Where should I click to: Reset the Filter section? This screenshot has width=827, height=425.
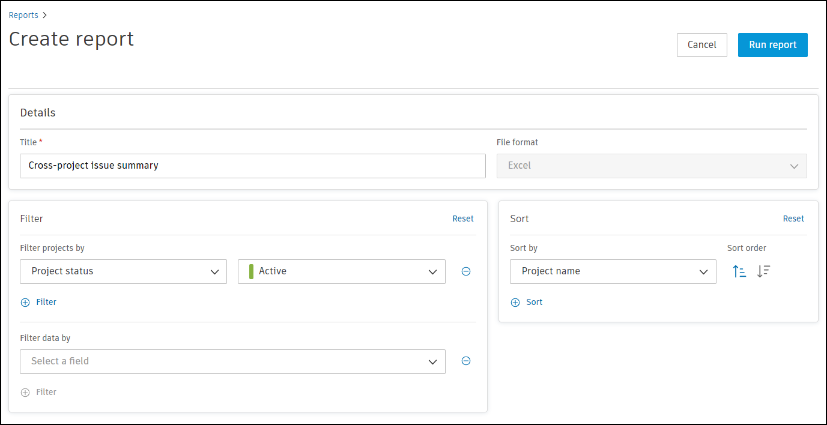[463, 219]
